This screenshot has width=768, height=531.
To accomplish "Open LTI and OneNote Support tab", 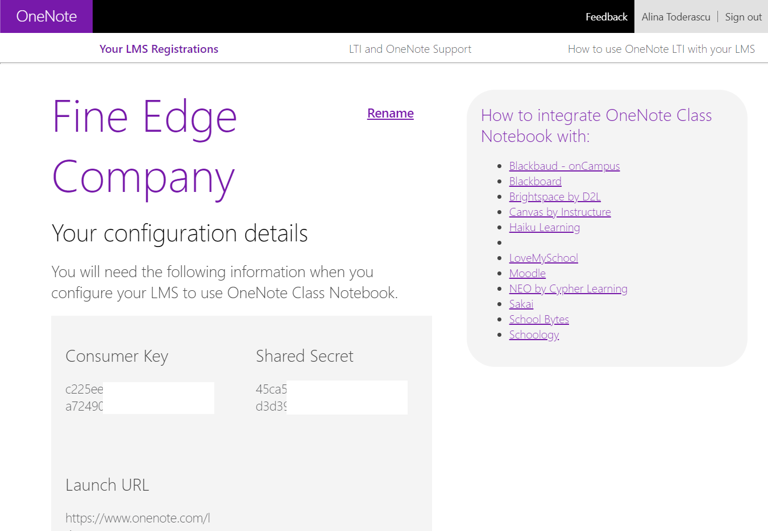I will point(410,49).
